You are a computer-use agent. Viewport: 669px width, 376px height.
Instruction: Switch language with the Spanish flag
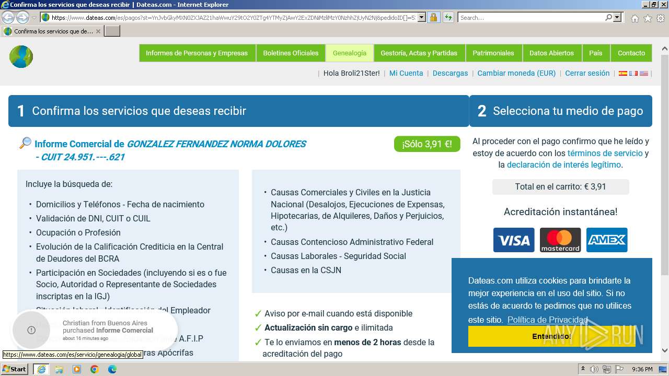[x=623, y=74]
